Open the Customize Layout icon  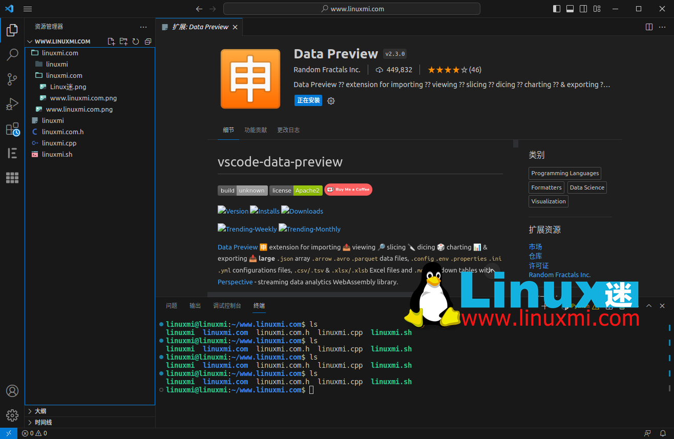(597, 9)
